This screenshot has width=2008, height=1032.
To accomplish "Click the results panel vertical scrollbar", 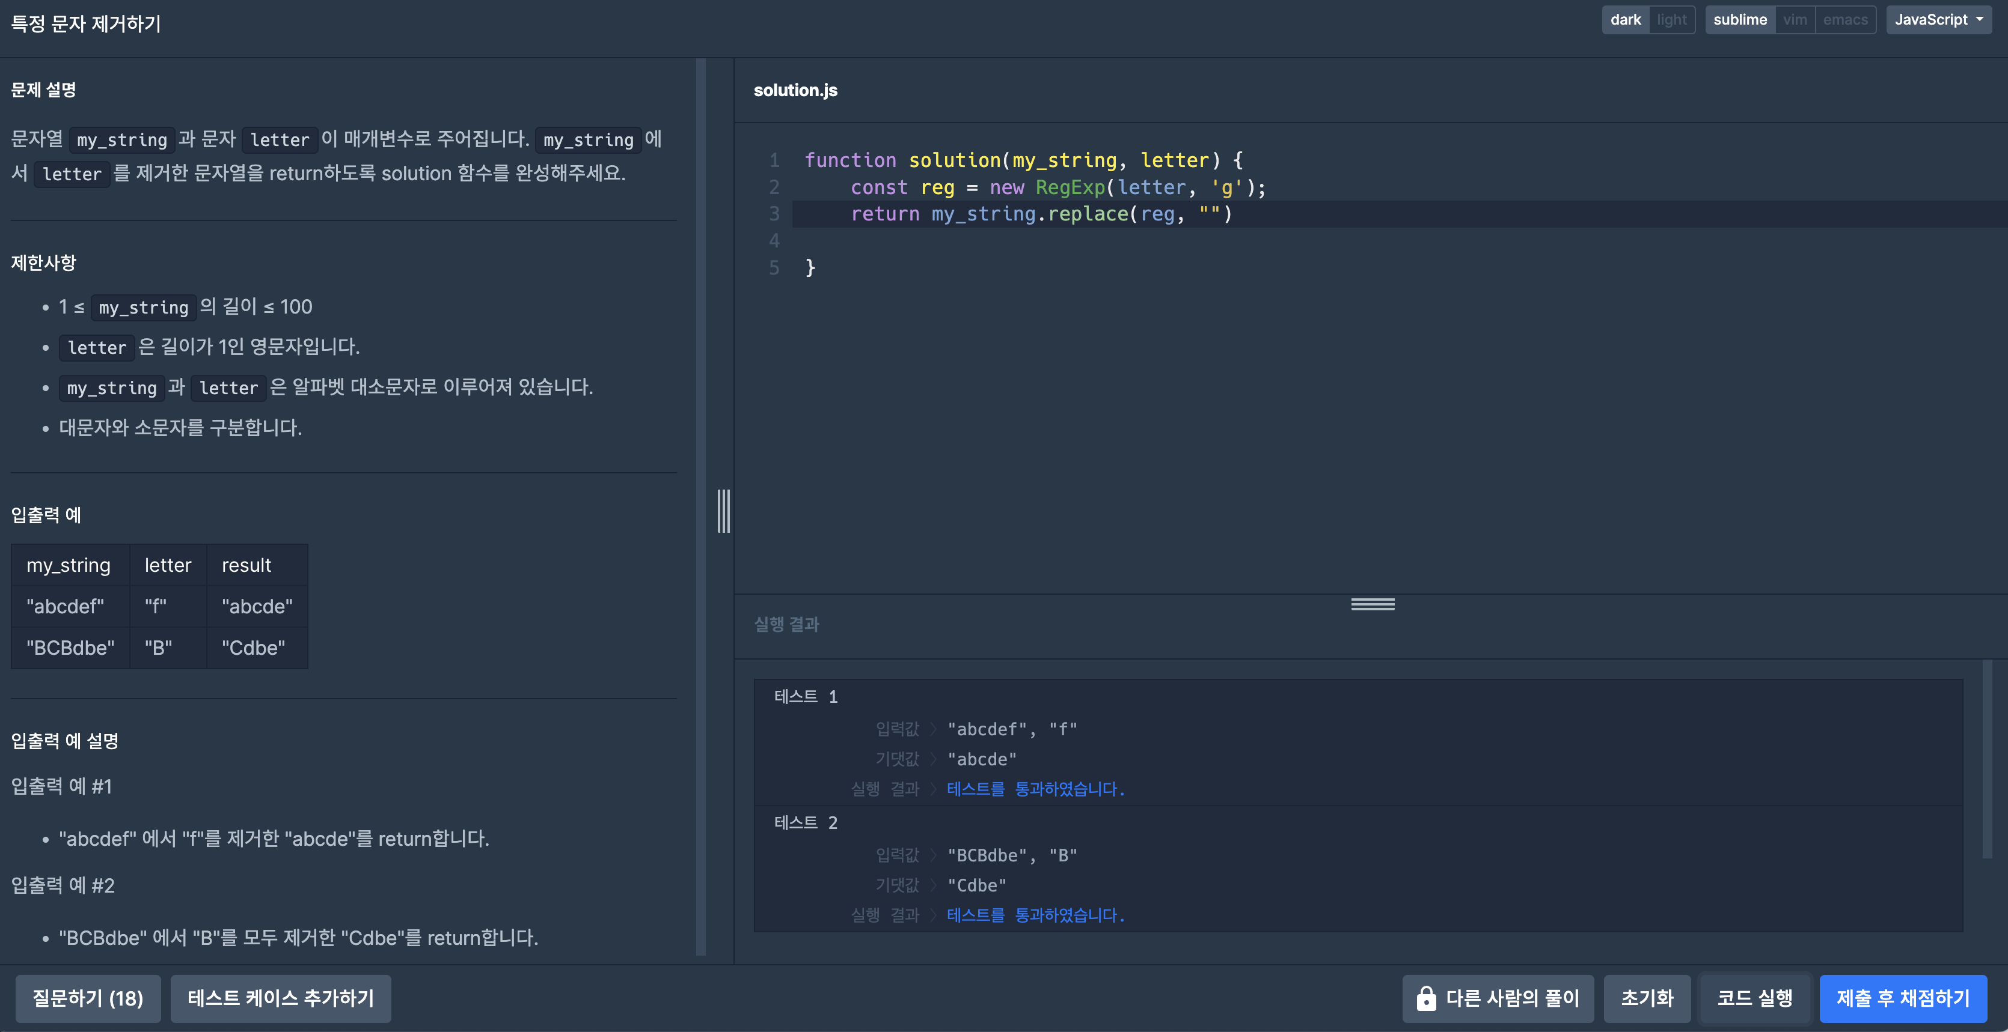I will [1987, 759].
